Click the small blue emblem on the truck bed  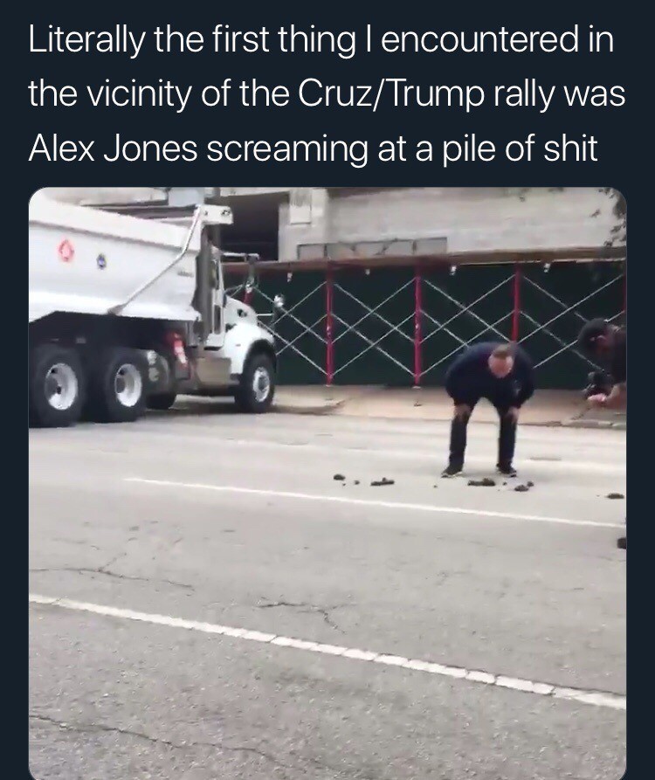coord(101,260)
